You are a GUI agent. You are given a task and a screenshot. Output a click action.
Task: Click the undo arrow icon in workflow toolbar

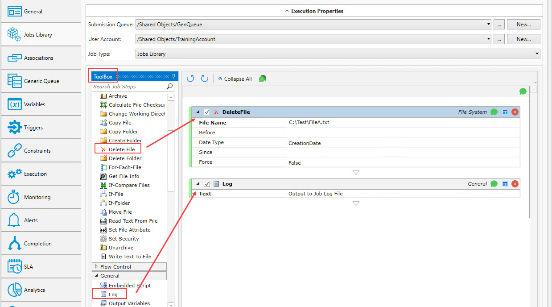[x=190, y=79]
